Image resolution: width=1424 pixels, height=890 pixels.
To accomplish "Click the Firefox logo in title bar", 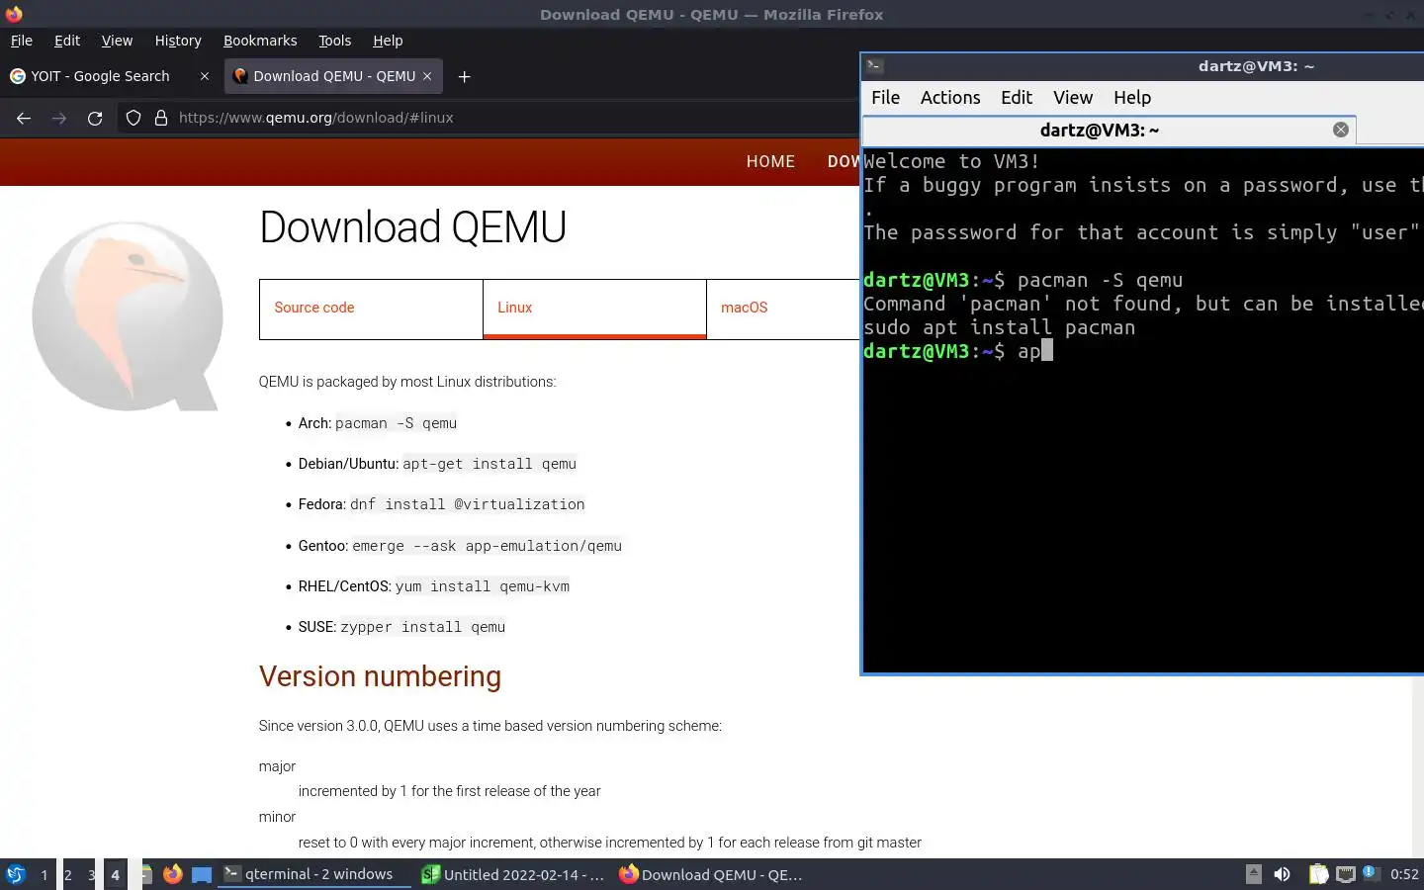I will coord(14,14).
